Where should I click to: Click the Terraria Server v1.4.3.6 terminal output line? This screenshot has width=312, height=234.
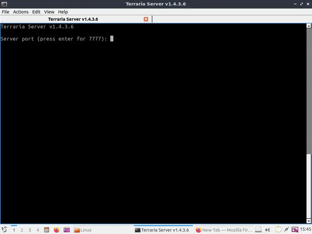[37, 27]
